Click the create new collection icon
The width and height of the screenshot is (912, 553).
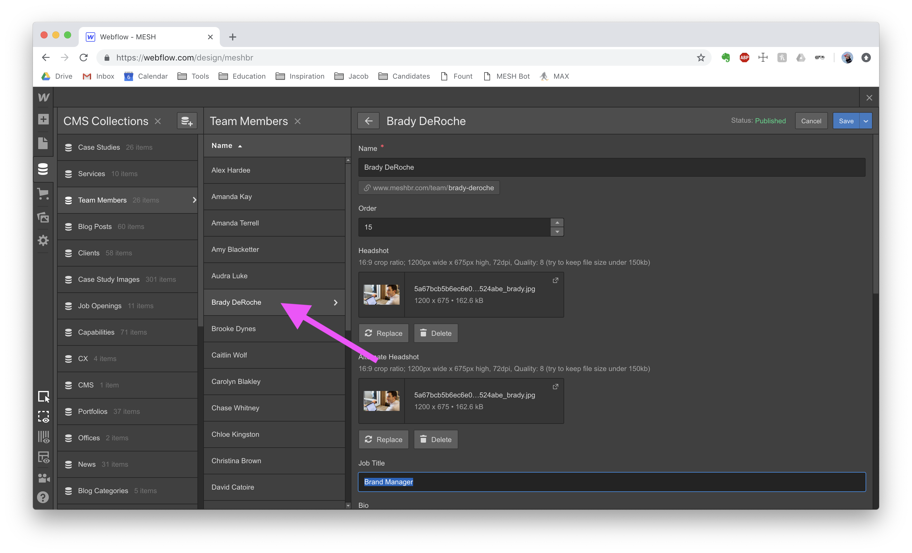pos(187,121)
